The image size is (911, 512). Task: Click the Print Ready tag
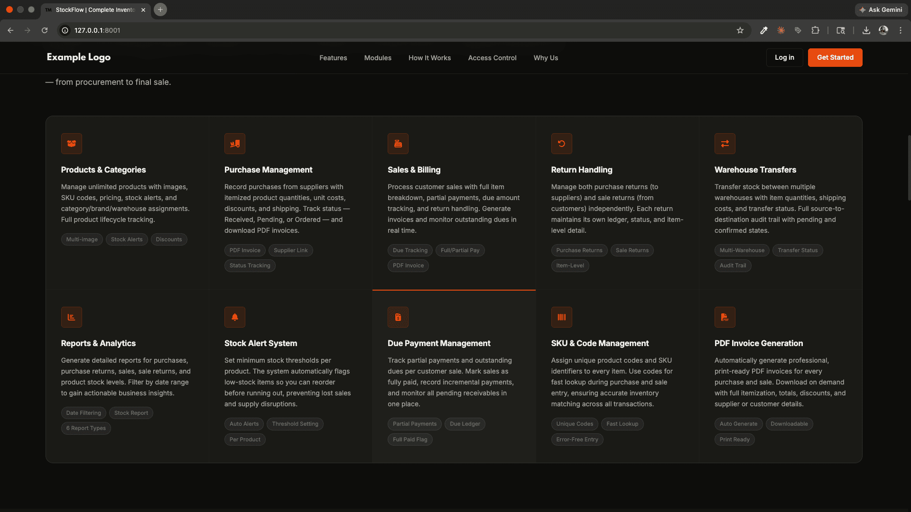pyautogui.click(x=734, y=439)
